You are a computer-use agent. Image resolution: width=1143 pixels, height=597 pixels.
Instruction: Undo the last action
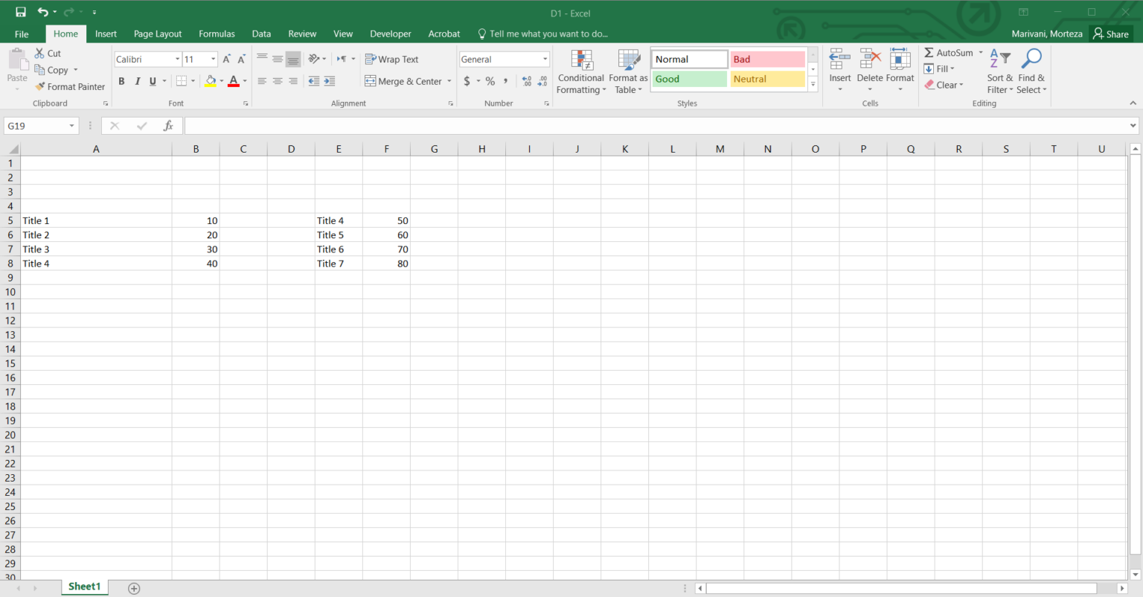tap(42, 12)
